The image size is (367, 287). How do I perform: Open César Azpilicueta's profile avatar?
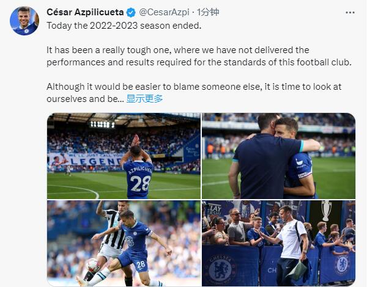[x=24, y=21]
